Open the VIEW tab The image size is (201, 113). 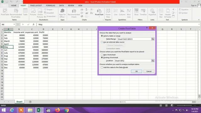coord(80,6)
